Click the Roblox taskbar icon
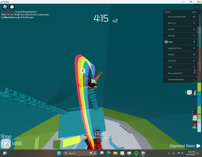202x157 pixels. click(x=143, y=153)
